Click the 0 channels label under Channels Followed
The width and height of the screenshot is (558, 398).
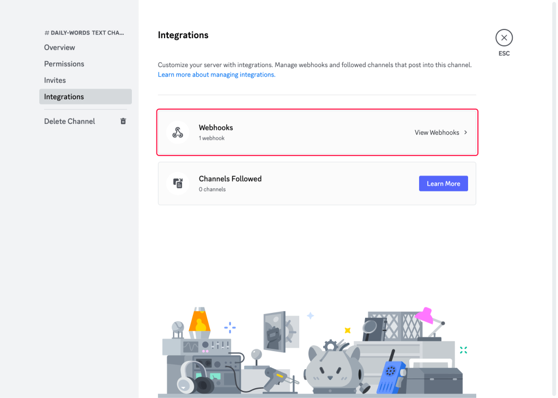pos(212,189)
